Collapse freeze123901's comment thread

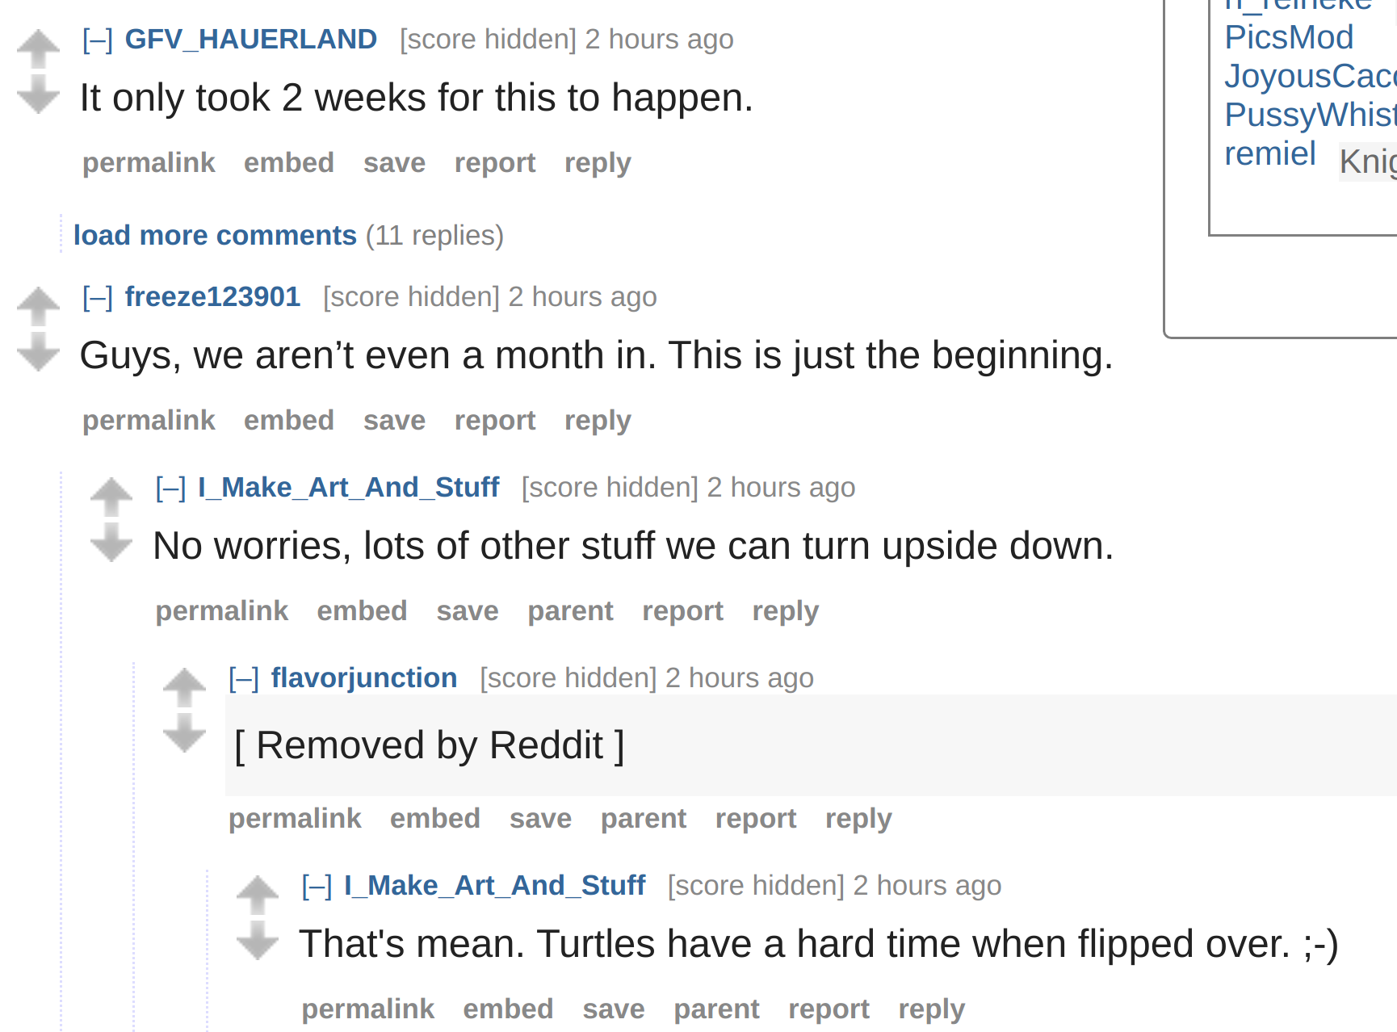pyautogui.click(x=97, y=297)
